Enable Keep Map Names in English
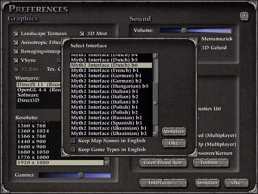 point(73,141)
